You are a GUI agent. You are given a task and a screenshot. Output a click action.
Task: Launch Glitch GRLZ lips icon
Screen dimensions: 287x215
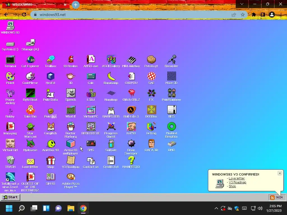tap(131, 95)
